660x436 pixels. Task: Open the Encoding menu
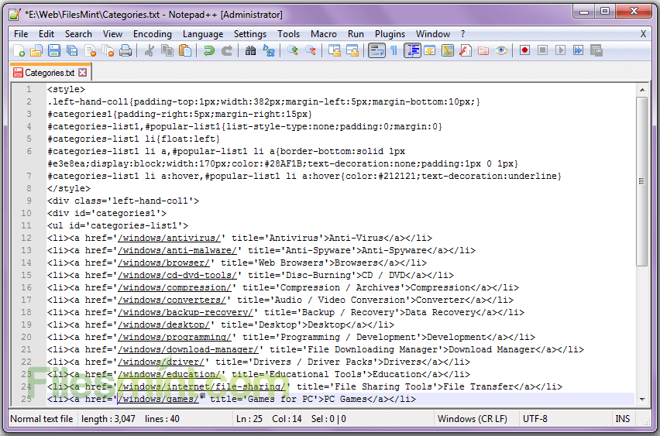[153, 34]
